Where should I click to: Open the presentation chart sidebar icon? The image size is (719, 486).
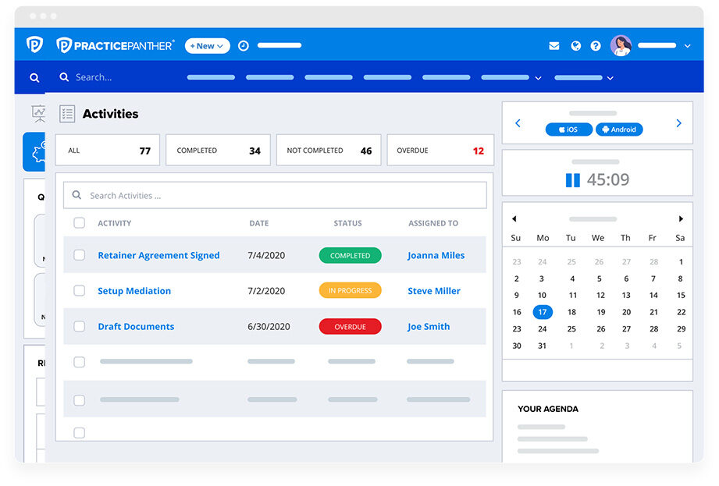38,113
